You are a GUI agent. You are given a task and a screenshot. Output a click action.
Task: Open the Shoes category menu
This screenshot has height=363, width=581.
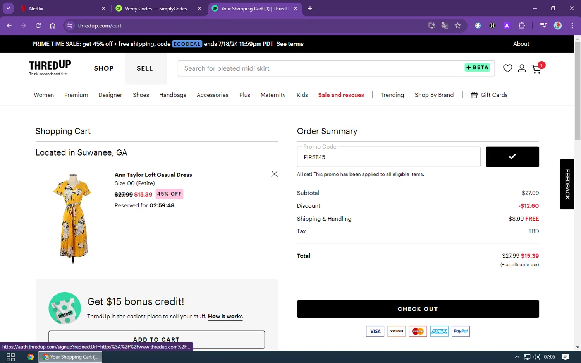pos(141,95)
